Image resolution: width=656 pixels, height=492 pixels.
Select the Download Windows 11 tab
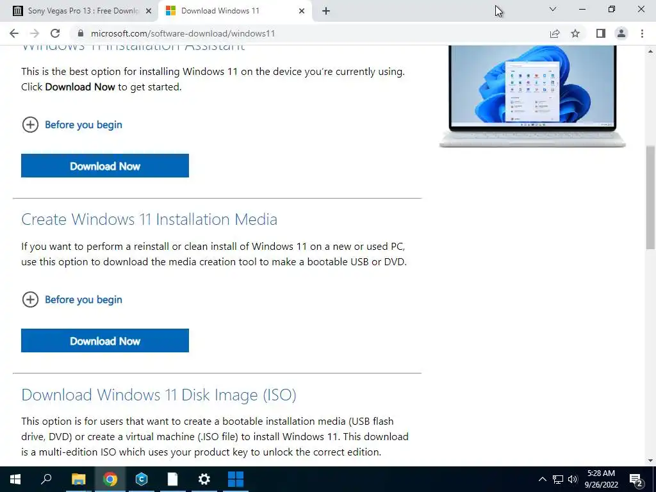coord(235,12)
